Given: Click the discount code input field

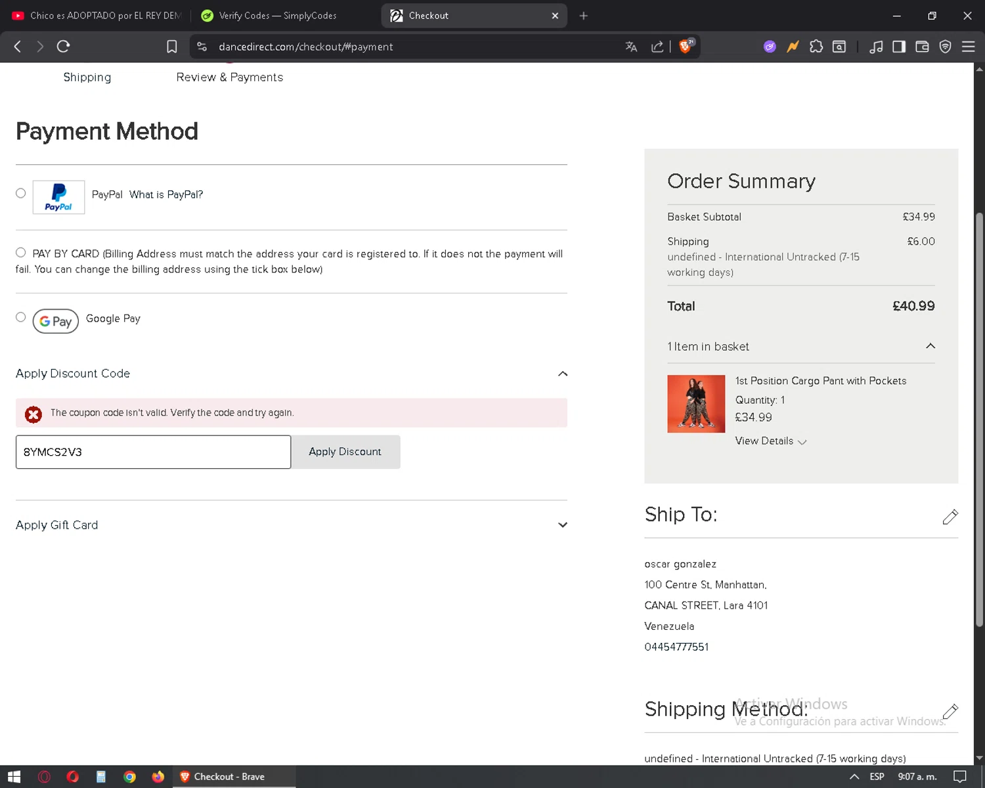Looking at the screenshot, I should pyautogui.click(x=153, y=452).
